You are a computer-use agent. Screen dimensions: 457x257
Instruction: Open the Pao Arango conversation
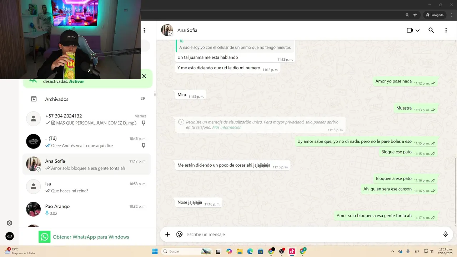click(87, 210)
